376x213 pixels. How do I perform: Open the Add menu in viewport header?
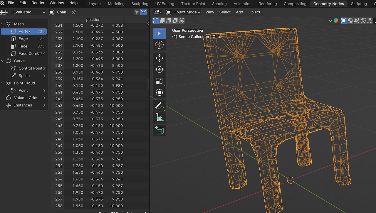pyautogui.click(x=239, y=12)
